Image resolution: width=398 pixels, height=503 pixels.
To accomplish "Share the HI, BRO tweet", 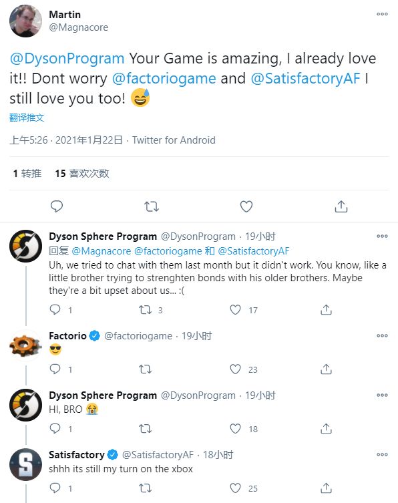I will tap(326, 428).
